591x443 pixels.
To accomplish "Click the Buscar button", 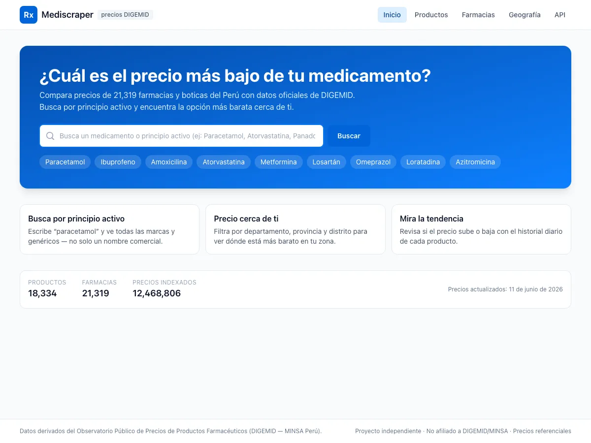I will 349,136.
